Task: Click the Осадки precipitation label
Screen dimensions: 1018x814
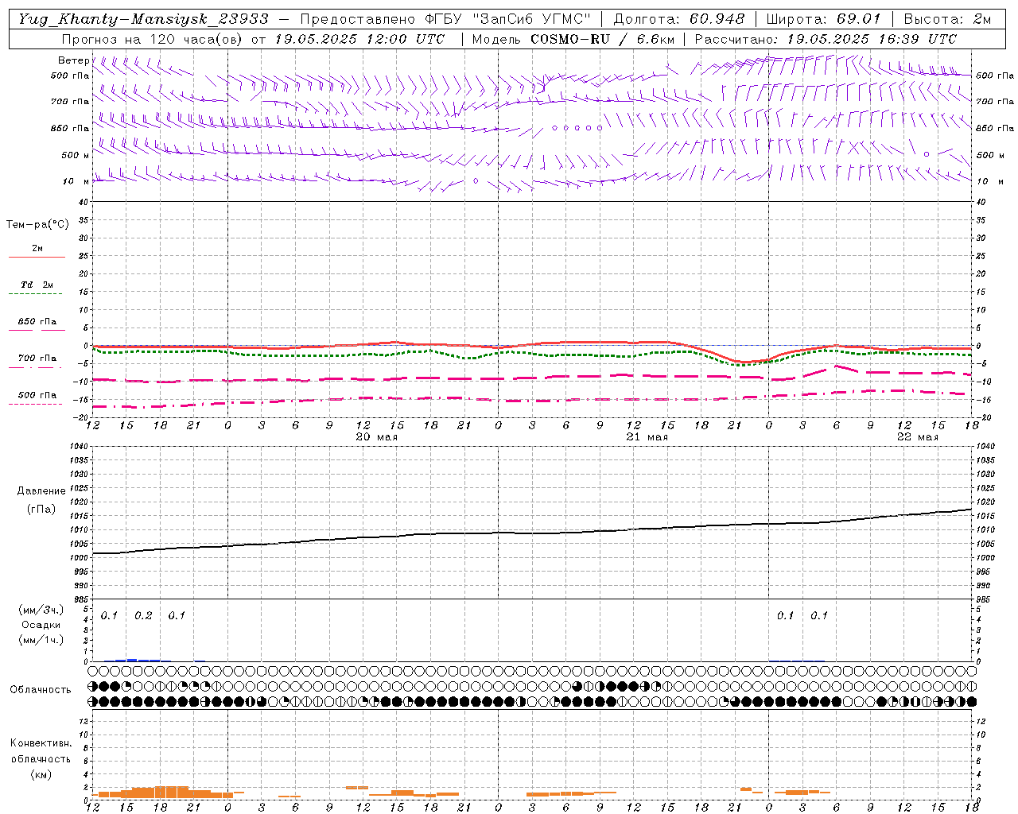Action: coord(41,625)
